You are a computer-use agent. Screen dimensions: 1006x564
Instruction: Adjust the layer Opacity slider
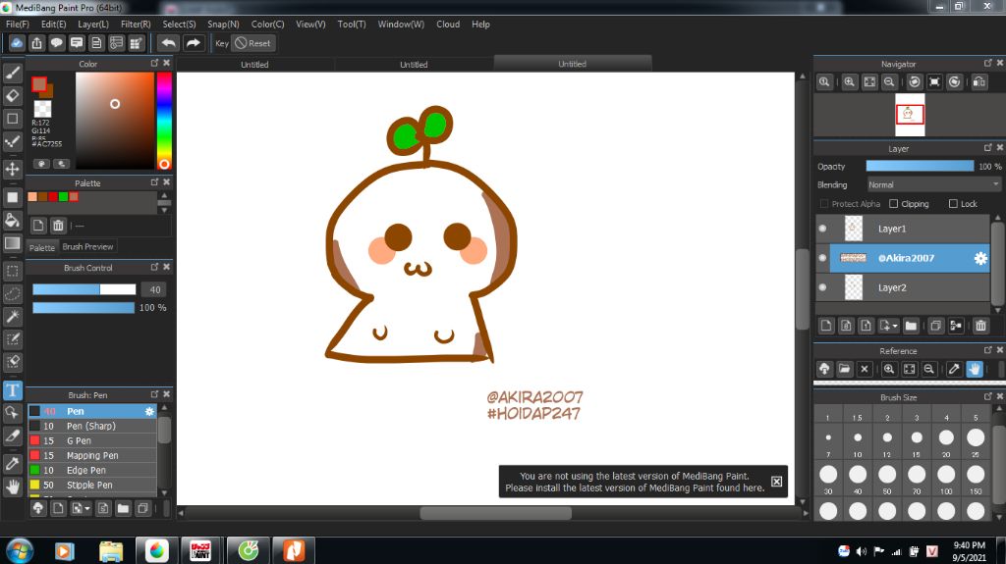click(x=920, y=166)
